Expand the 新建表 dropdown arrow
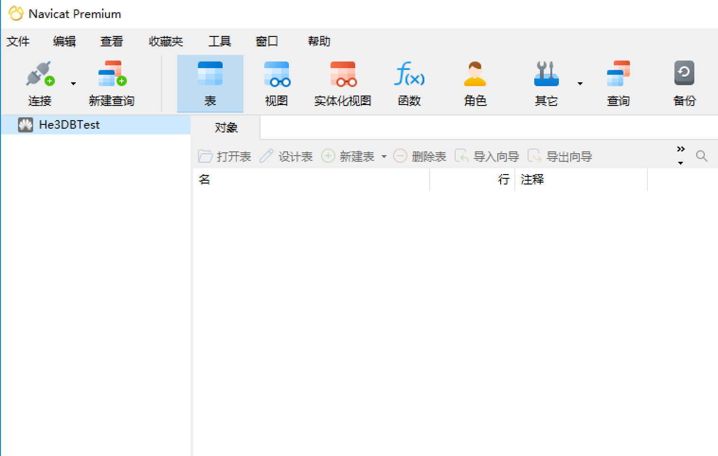718x456 pixels. click(384, 157)
